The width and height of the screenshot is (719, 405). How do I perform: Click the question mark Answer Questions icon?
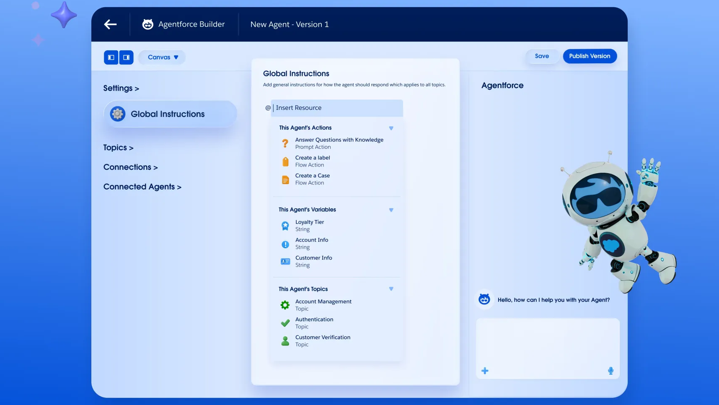[285, 143]
